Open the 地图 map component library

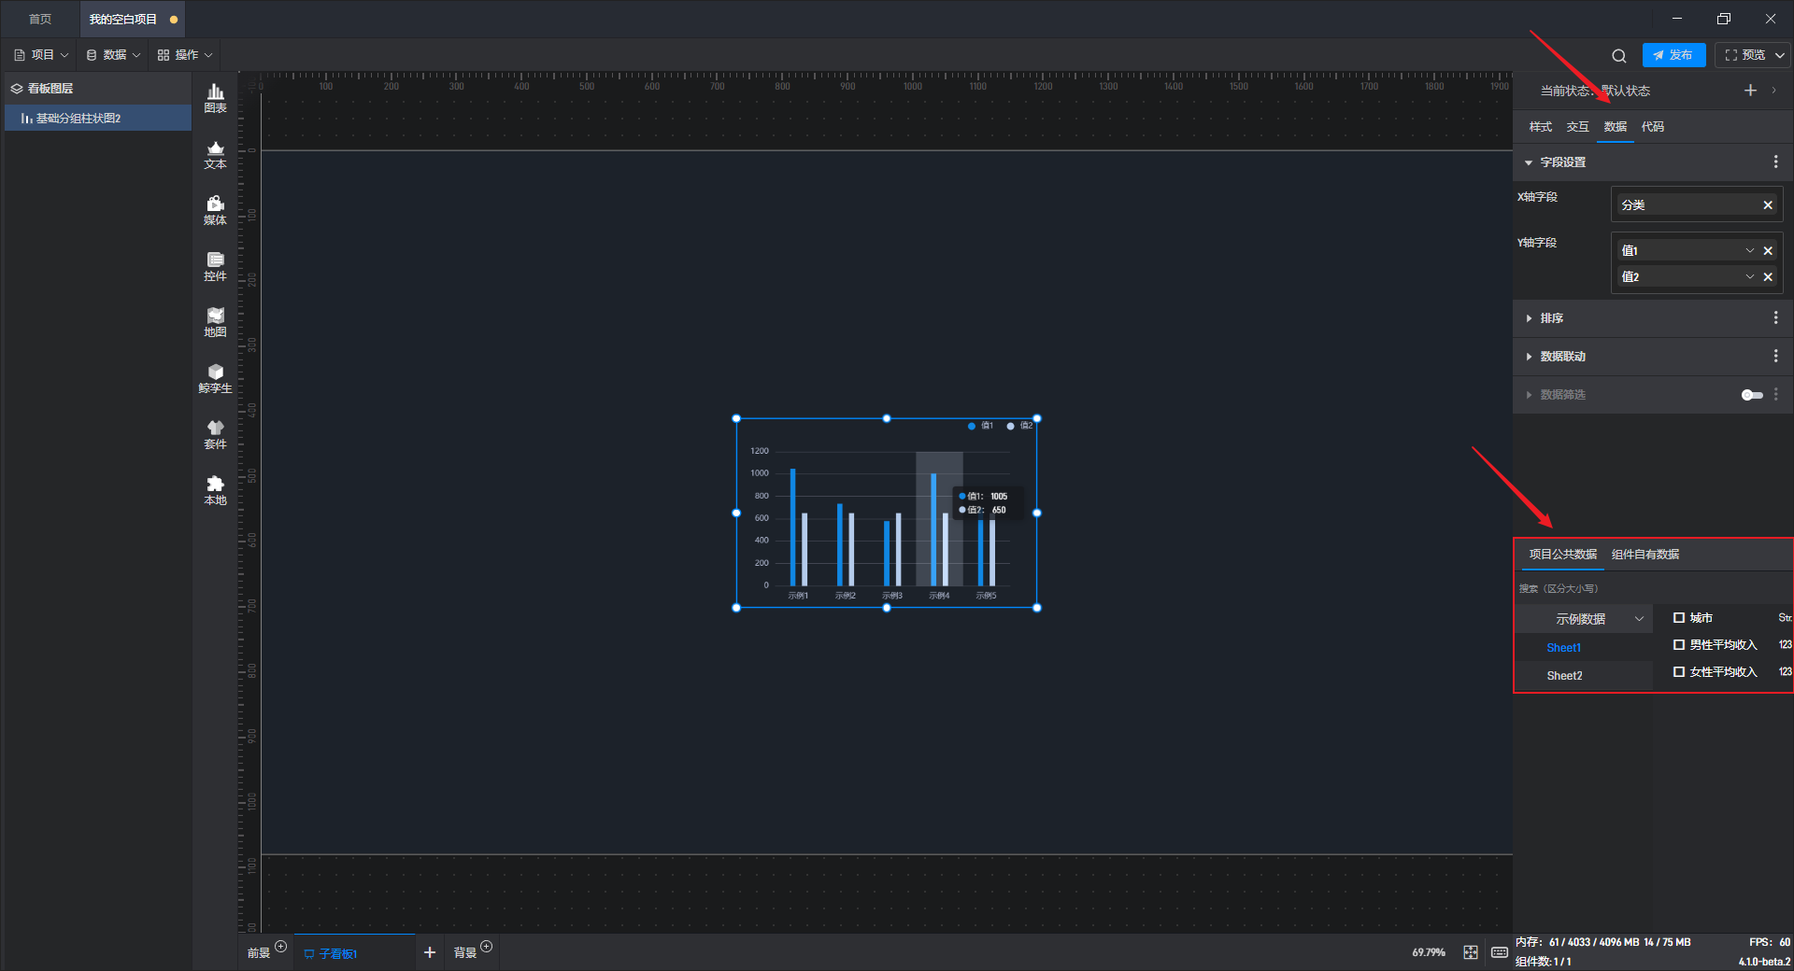pos(215,322)
